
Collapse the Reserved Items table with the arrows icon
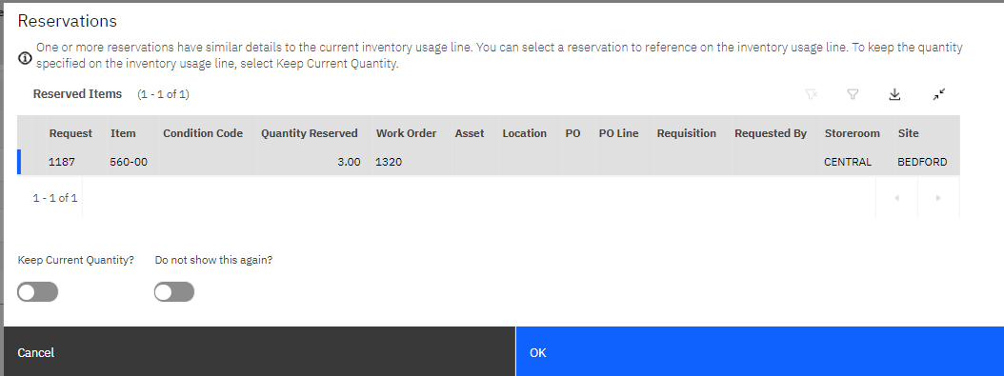click(x=939, y=94)
